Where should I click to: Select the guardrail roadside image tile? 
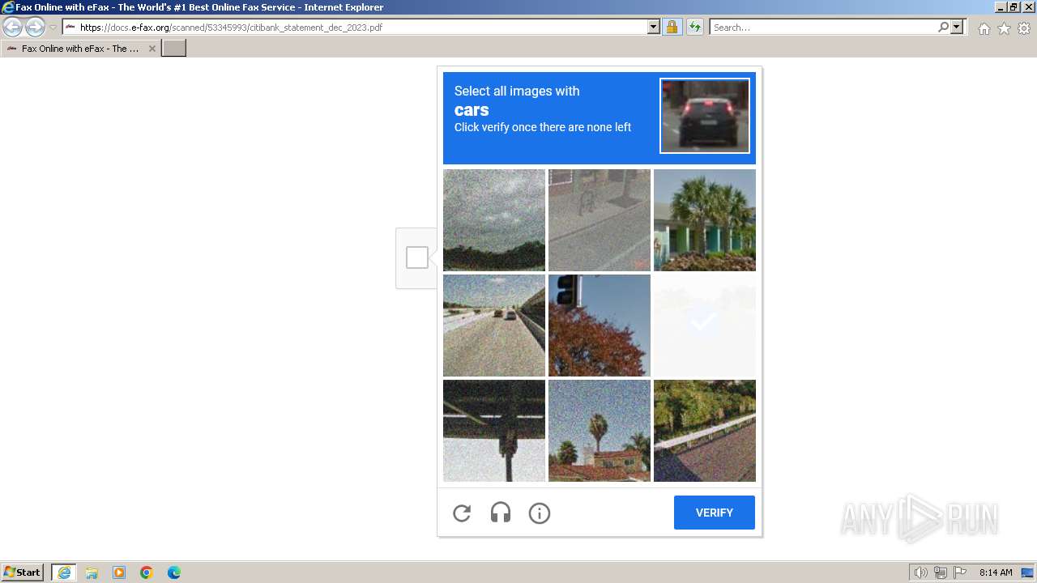tap(705, 431)
